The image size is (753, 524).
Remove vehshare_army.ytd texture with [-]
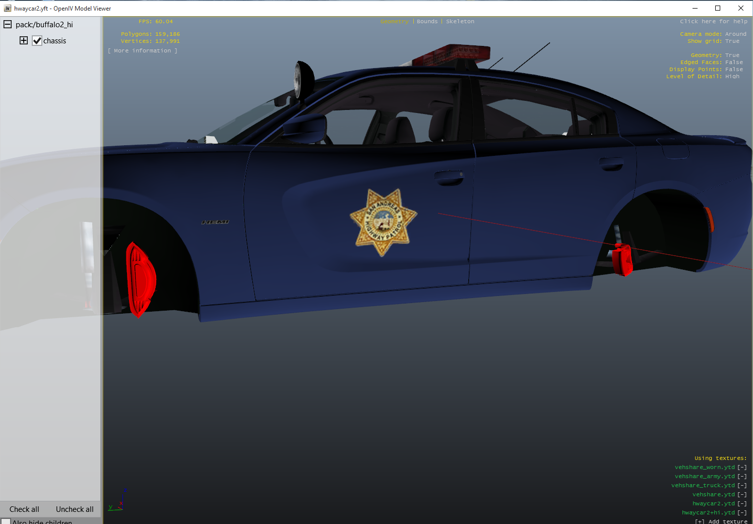coord(742,476)
